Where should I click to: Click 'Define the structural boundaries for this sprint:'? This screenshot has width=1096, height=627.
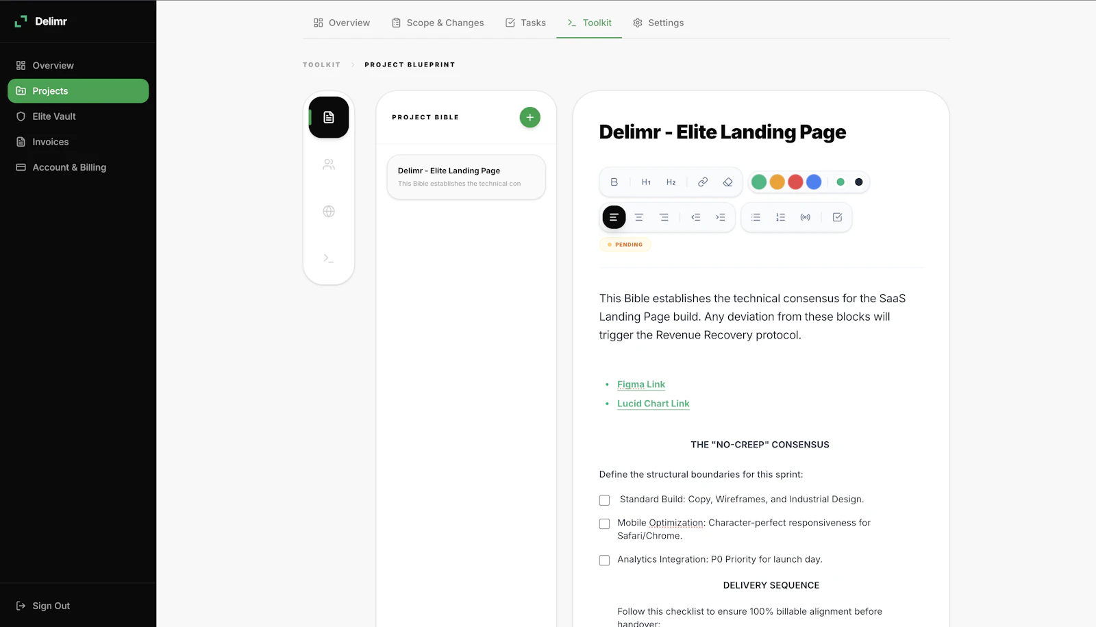pyautogui.click(x=701, y=474)
